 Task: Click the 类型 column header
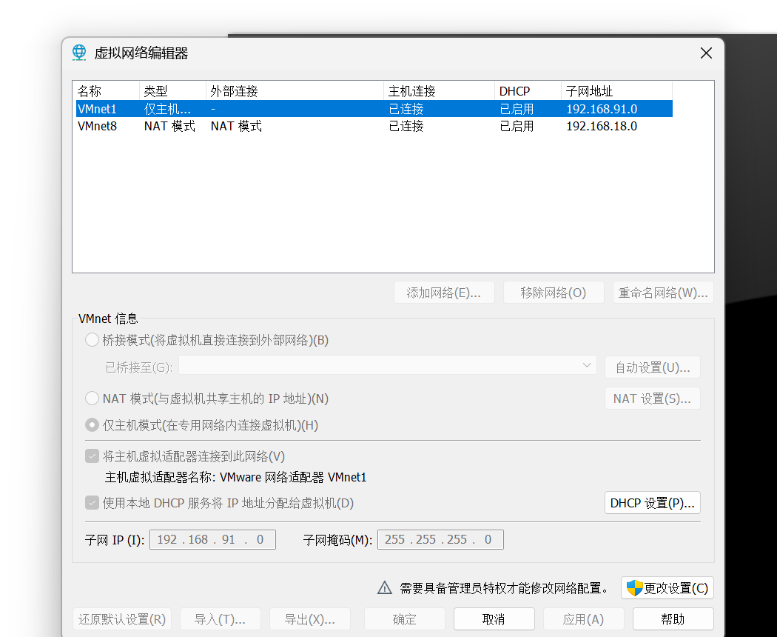[172, 91]
